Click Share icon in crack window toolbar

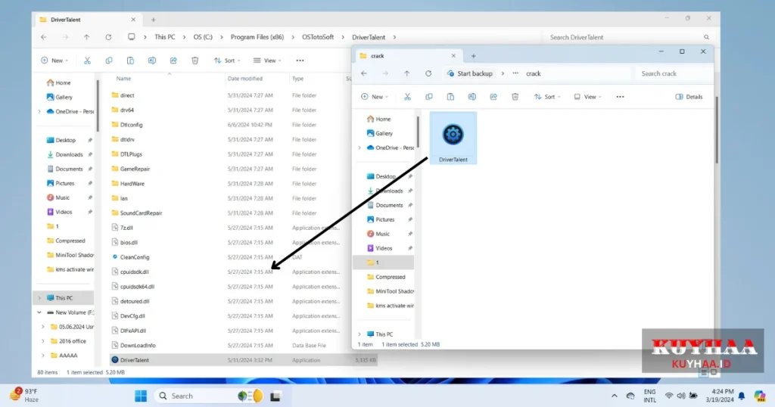tap(493, 97)
